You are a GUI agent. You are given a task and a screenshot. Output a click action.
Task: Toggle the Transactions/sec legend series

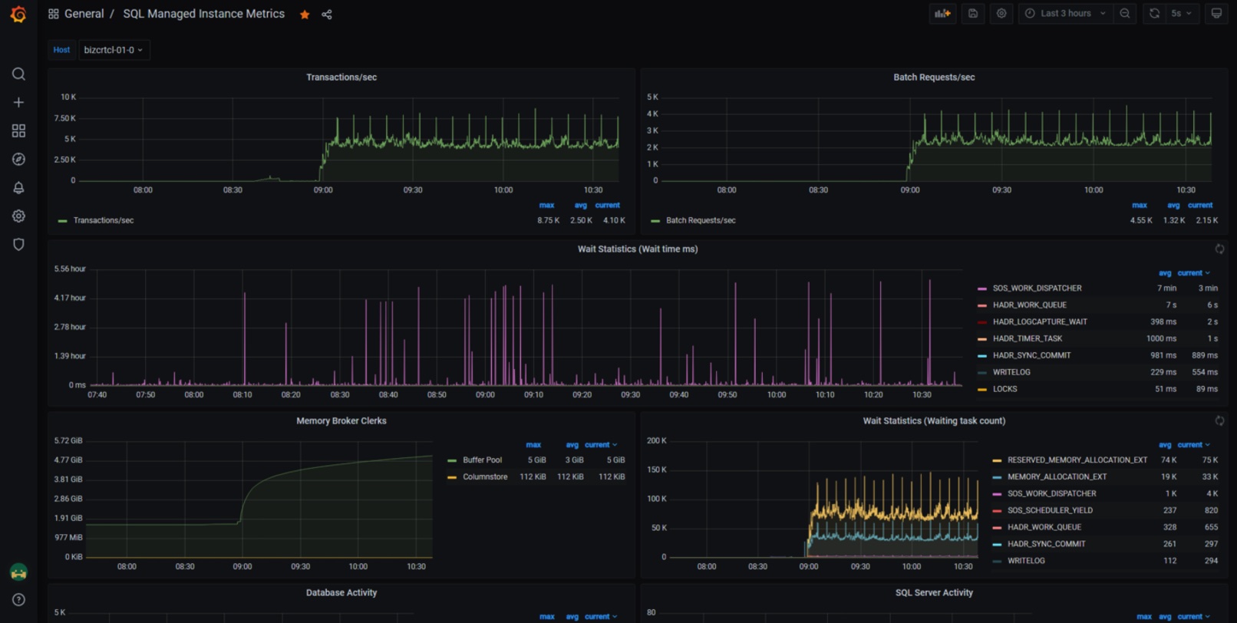(x=104, y=220)
